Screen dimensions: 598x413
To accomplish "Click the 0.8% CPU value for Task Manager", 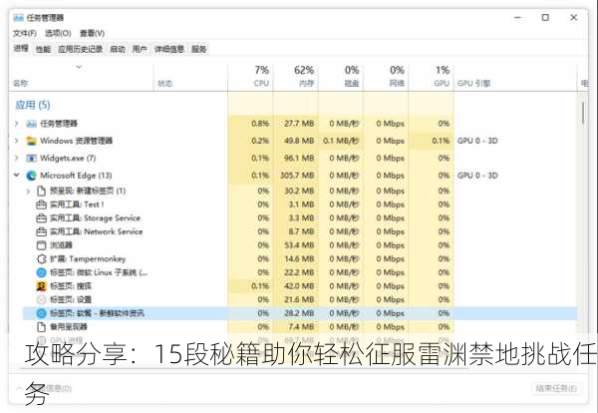I will 260,124.
